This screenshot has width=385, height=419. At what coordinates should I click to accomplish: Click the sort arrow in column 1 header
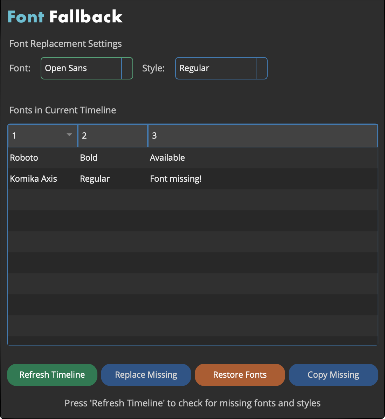coord(69,135)
